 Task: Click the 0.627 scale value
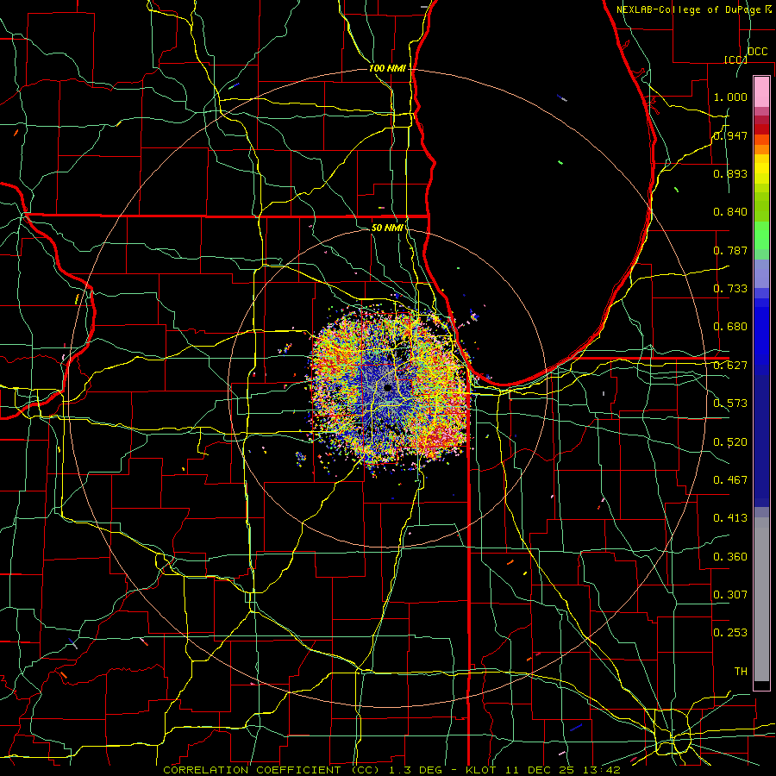[x=730, y=366]
